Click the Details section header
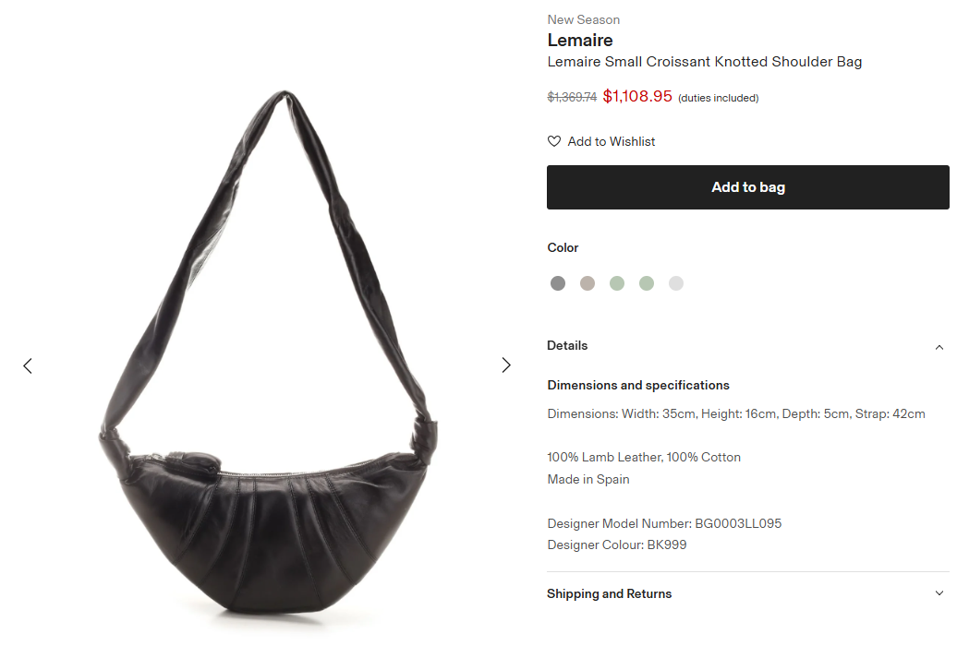The height and width of the screenshot is (670, 957). (x=747, y=346)
